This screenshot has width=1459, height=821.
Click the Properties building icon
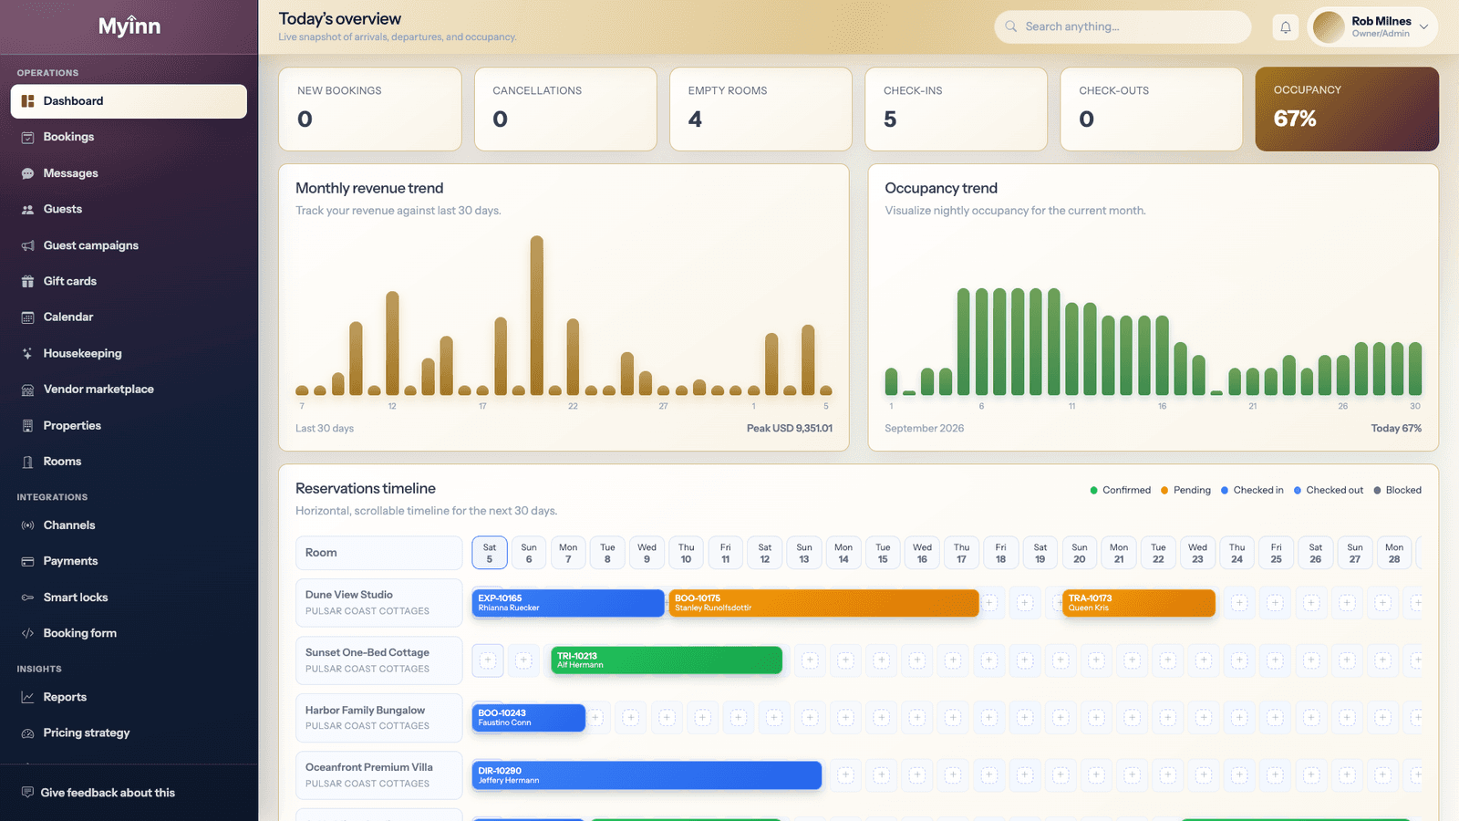coord(27,425)
